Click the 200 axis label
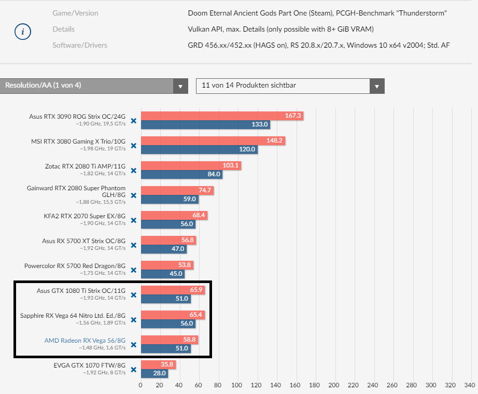Image resolution: width=478 pixels, height=394 pixels. (334, 385)
